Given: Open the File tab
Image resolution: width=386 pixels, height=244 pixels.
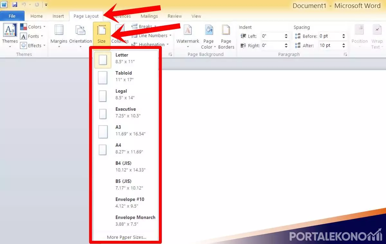Looking at the screenshot, I should 12,16.
